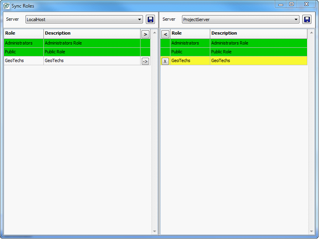Viewport: 319px width, 239px height.
Task: Click Description column header in right panel
Action: click(x=258, y=33)
